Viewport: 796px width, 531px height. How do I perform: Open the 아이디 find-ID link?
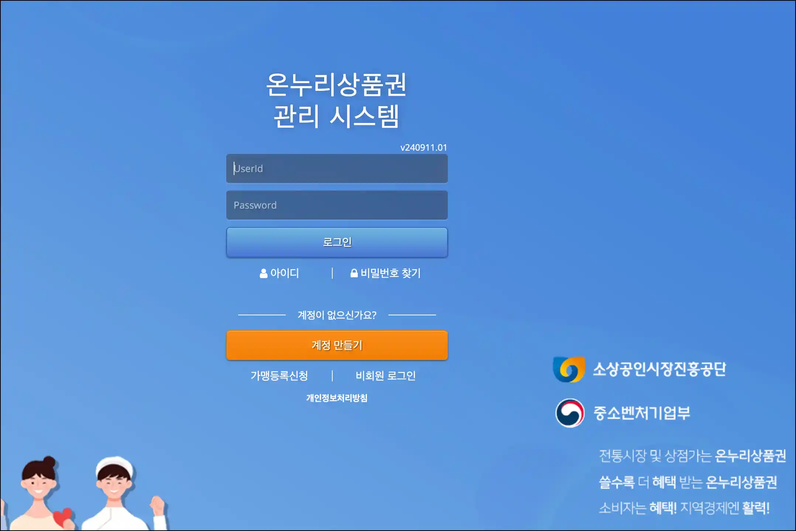(279, 273)
